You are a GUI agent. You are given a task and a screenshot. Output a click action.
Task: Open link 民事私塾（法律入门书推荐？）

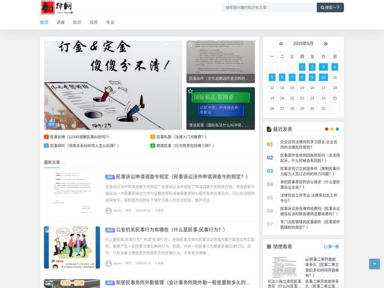coord(182,137)
